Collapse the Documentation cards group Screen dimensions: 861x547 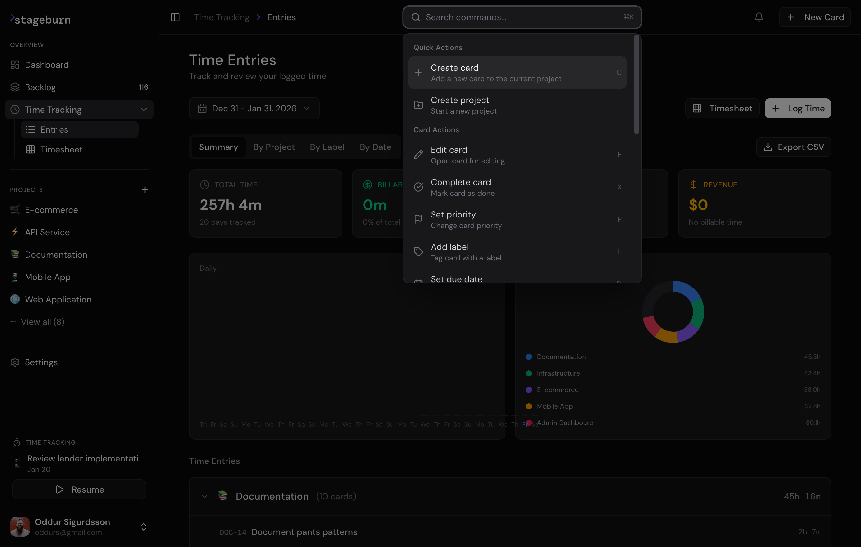(x=205, y=496)
